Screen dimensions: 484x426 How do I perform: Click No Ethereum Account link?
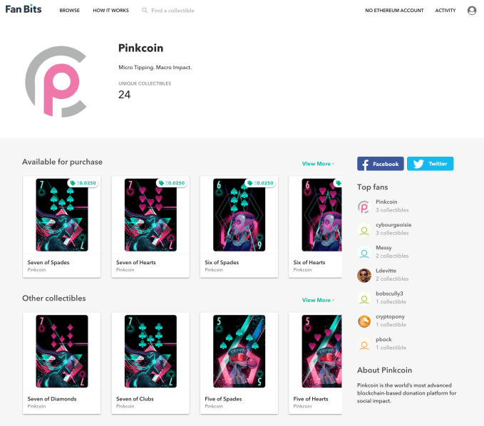point(394,11)
